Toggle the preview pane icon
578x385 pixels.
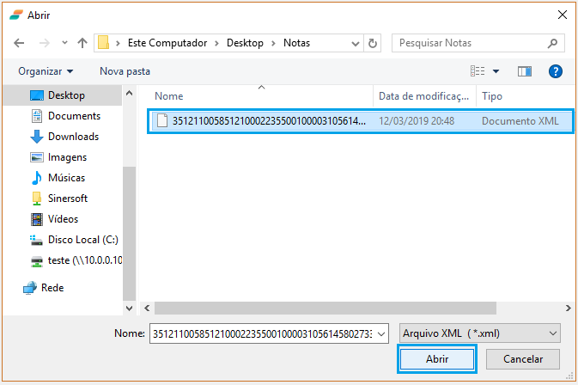click(x=525, y=71)
